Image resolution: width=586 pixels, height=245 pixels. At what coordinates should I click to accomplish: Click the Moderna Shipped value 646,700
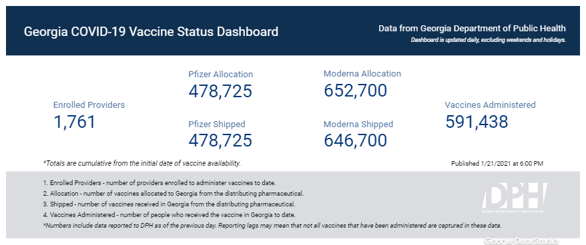pyautogui.click(x=355, y=140)
